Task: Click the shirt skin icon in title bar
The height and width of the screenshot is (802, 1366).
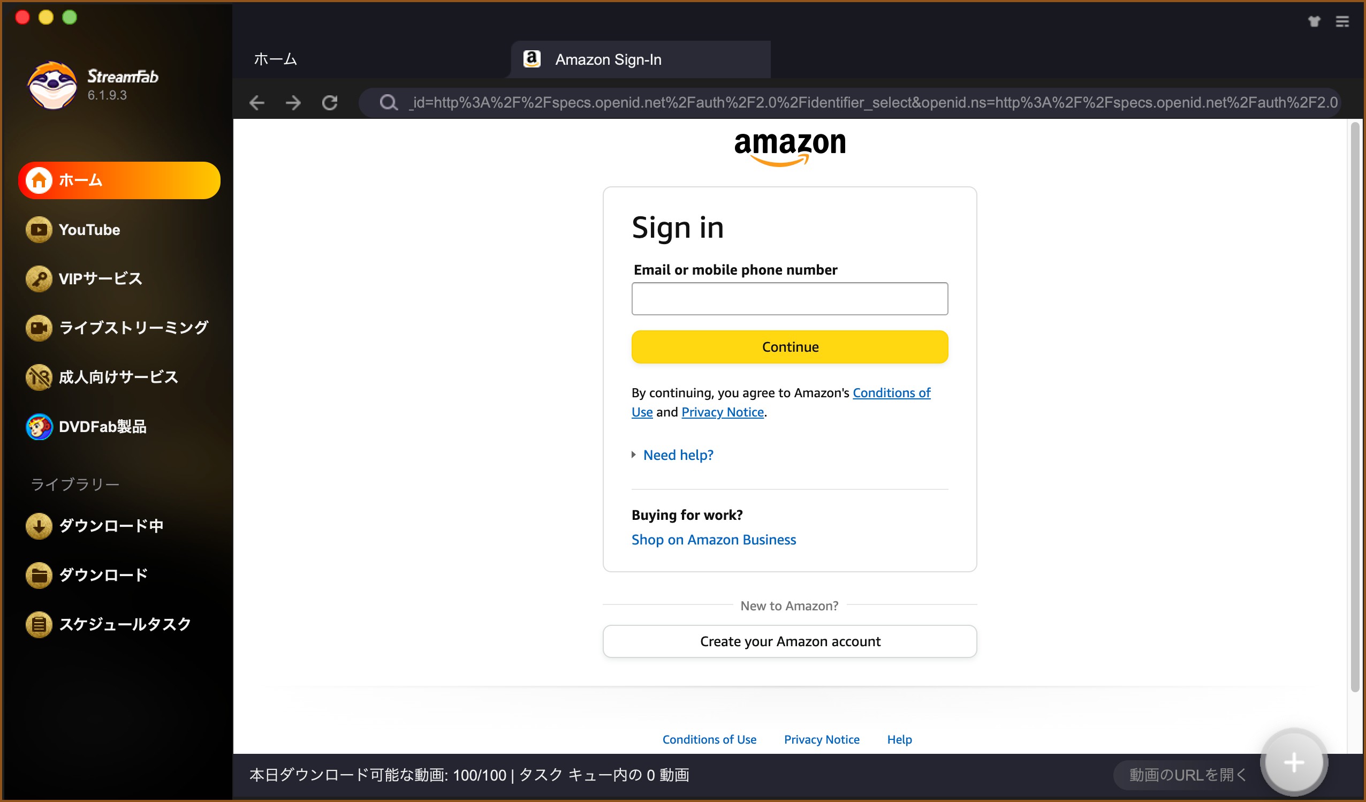Action: pyautogui.click(x=1314, y=21)
